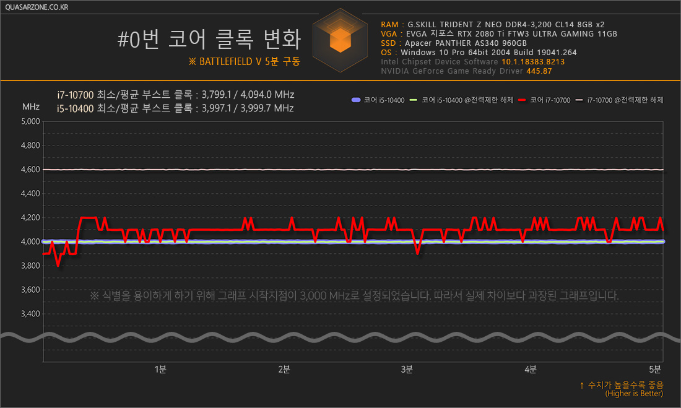Click NVIDIA driver version '445.87'
Viewport: 681px width, 408px height.
[x=539, y=71]
